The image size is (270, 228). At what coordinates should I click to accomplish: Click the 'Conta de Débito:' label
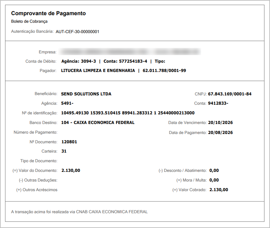pos(41,61)
